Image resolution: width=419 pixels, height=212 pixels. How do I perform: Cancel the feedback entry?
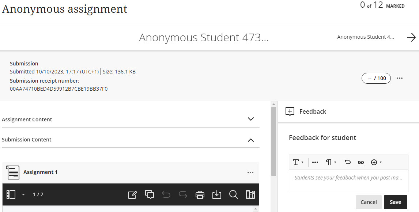tap(369, 202)
